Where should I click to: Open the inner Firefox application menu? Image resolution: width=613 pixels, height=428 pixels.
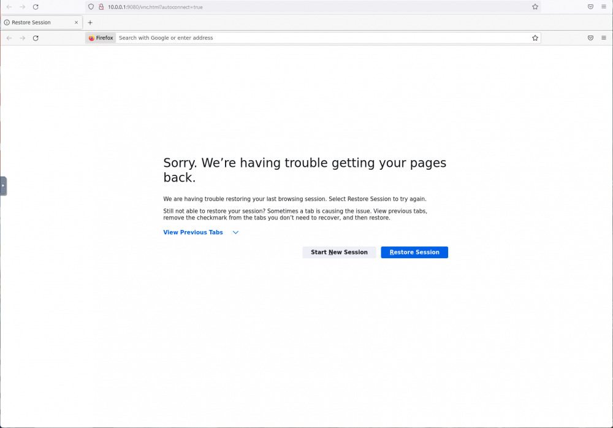[604, 38]
